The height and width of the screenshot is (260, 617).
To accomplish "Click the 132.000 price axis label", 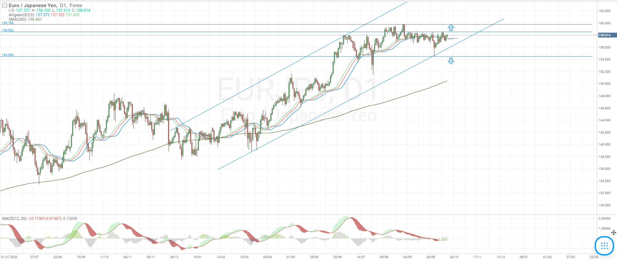I will click(605, 193).
